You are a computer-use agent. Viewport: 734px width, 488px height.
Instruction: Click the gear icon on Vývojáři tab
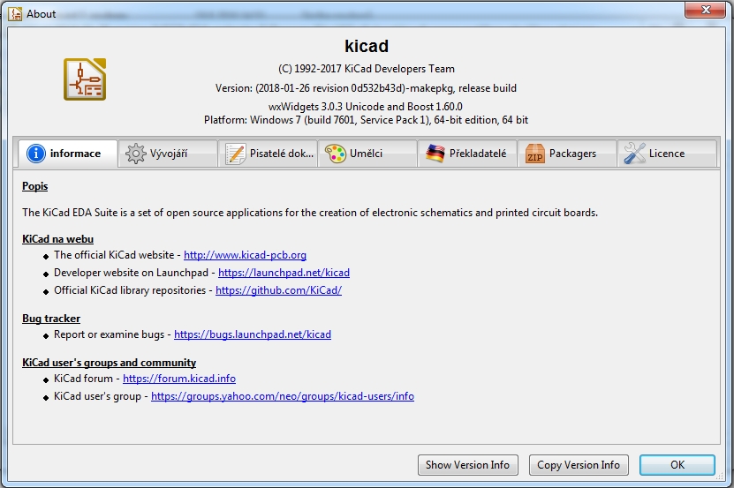pos(136,154)
